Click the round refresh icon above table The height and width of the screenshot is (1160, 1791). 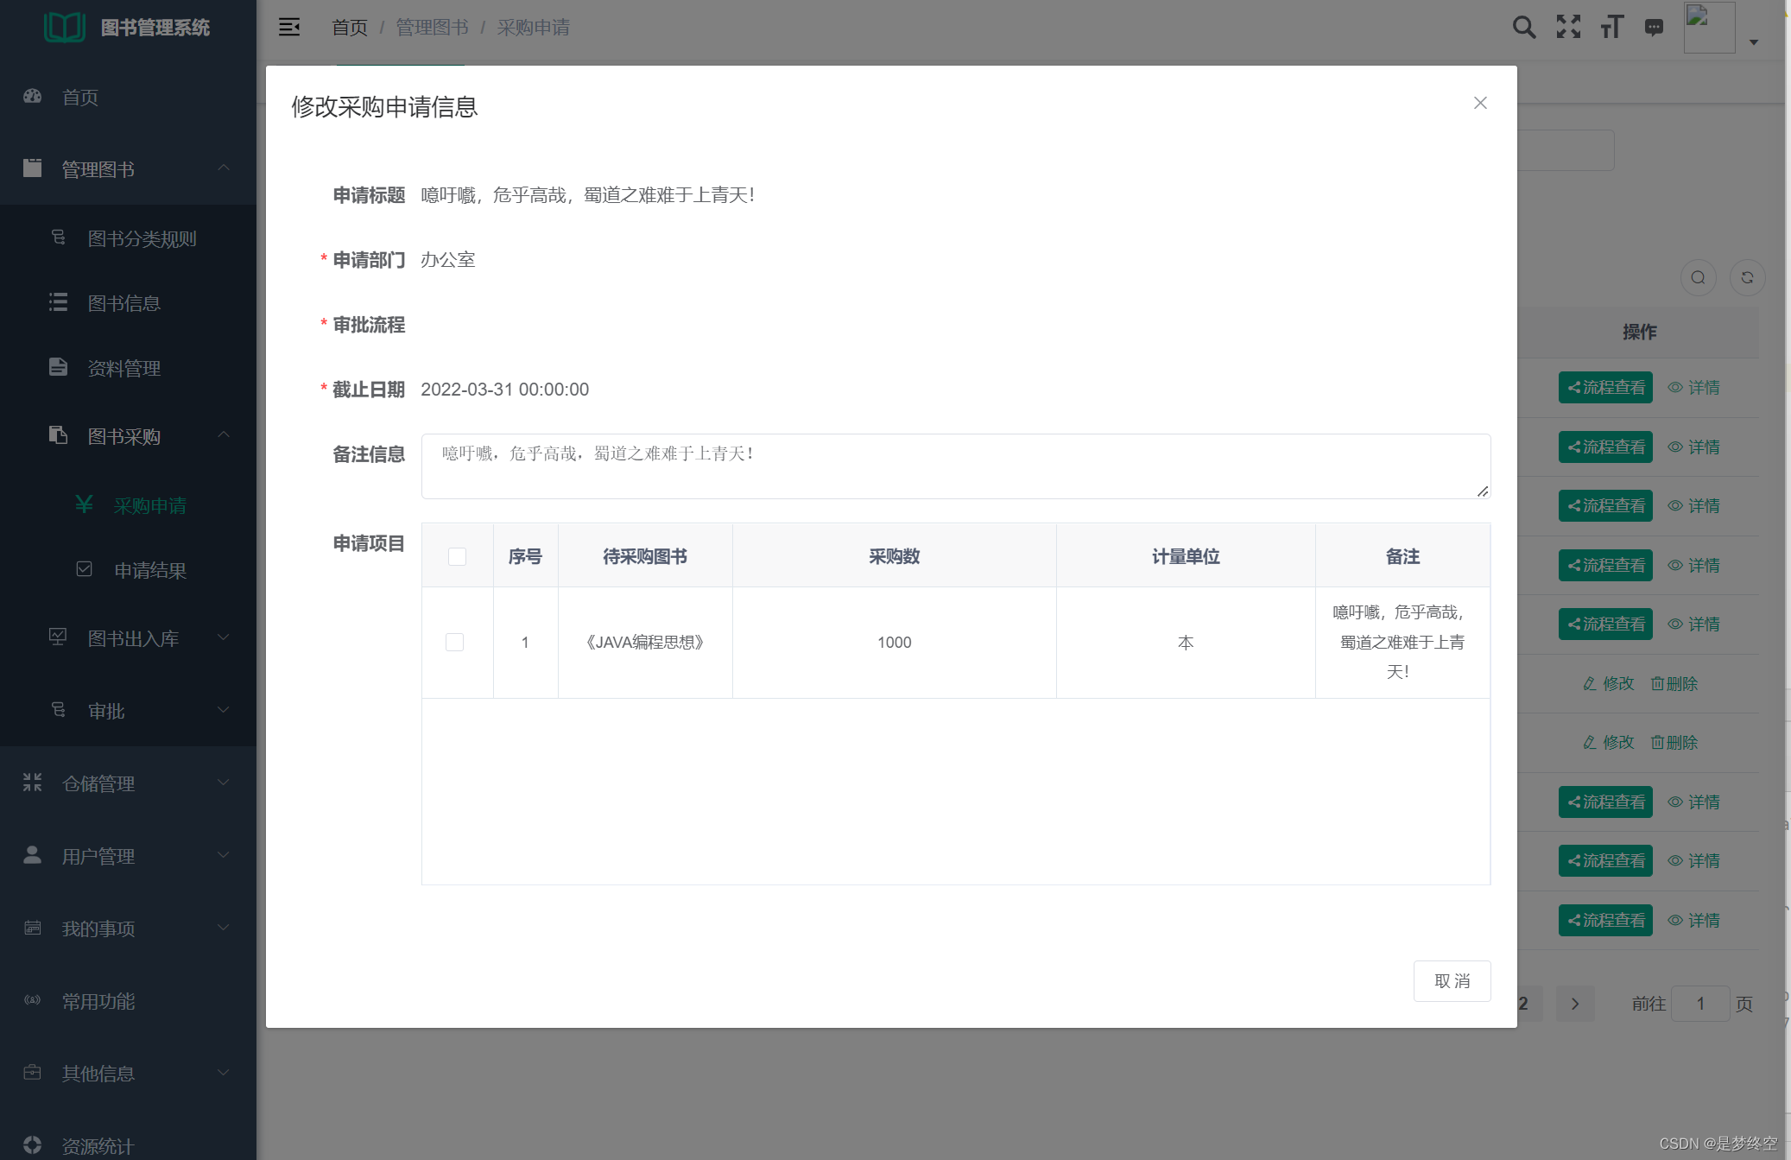[1747, 278]
